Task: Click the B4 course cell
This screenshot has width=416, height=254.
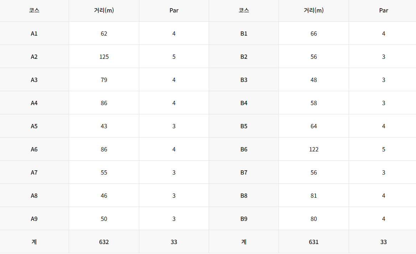Action: point(244,103)
